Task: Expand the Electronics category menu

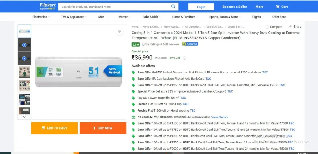Action: pyautogui.click(x=41, y=17)
